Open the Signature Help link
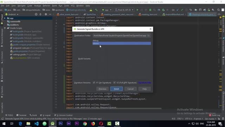This screenshot has width=225, height=127. coord(144,83)
